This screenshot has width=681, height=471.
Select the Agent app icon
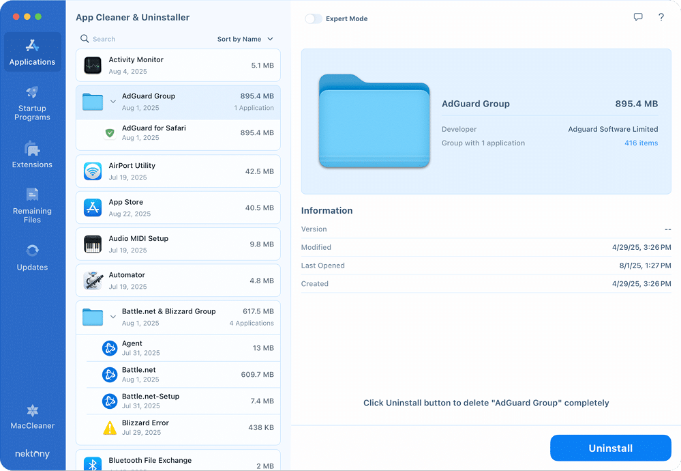pyautogui.click(x=110, y=348)
